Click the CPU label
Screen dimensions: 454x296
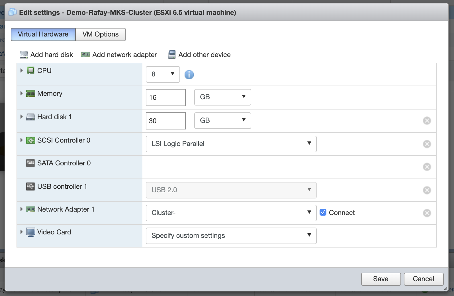[44, 71]
